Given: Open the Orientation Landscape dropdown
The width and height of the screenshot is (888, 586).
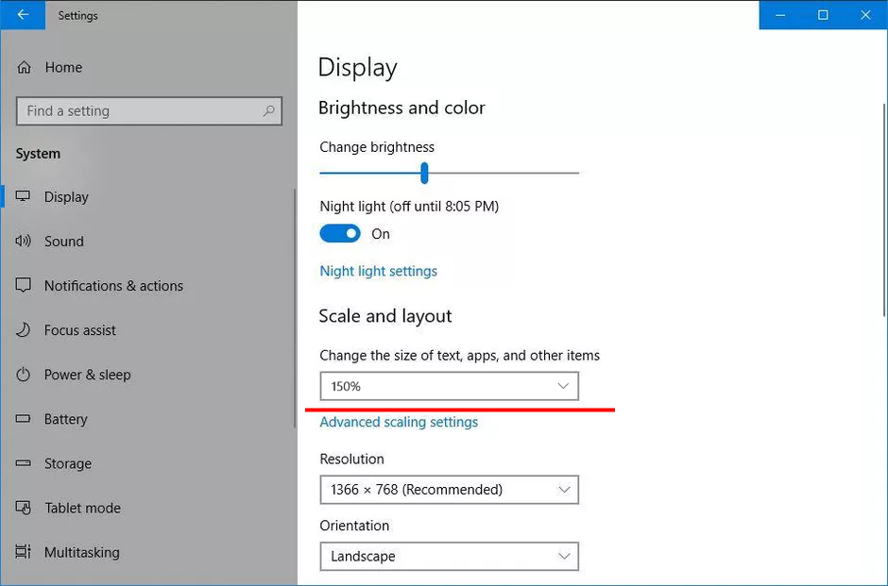Looking at the screenshot, I should click(449, 557).
